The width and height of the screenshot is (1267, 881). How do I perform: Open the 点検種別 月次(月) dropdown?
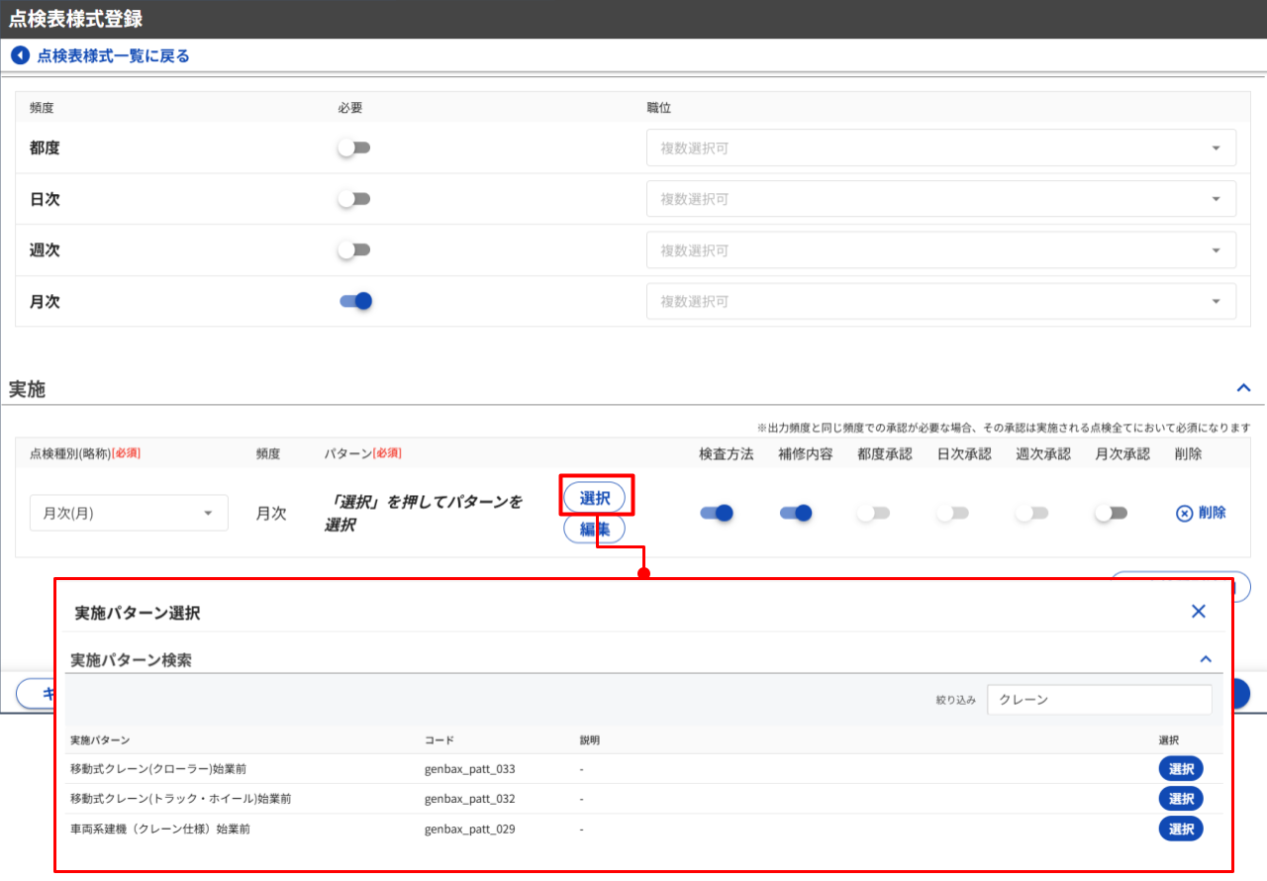click(x=129, y=513)
